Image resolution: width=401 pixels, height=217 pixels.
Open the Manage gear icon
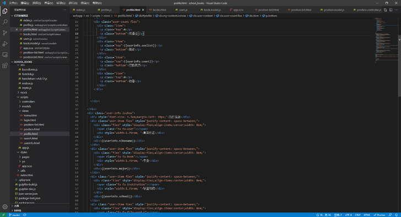5,207
